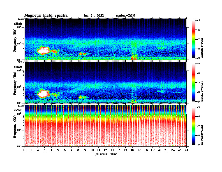Click the 32Hz label atop the dH/dt panel
The width and height of the screenshot is (222, 172).
21,19
